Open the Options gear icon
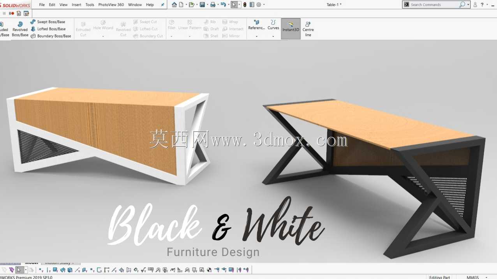Screen dimensions: 497x279 coord(259,5)
